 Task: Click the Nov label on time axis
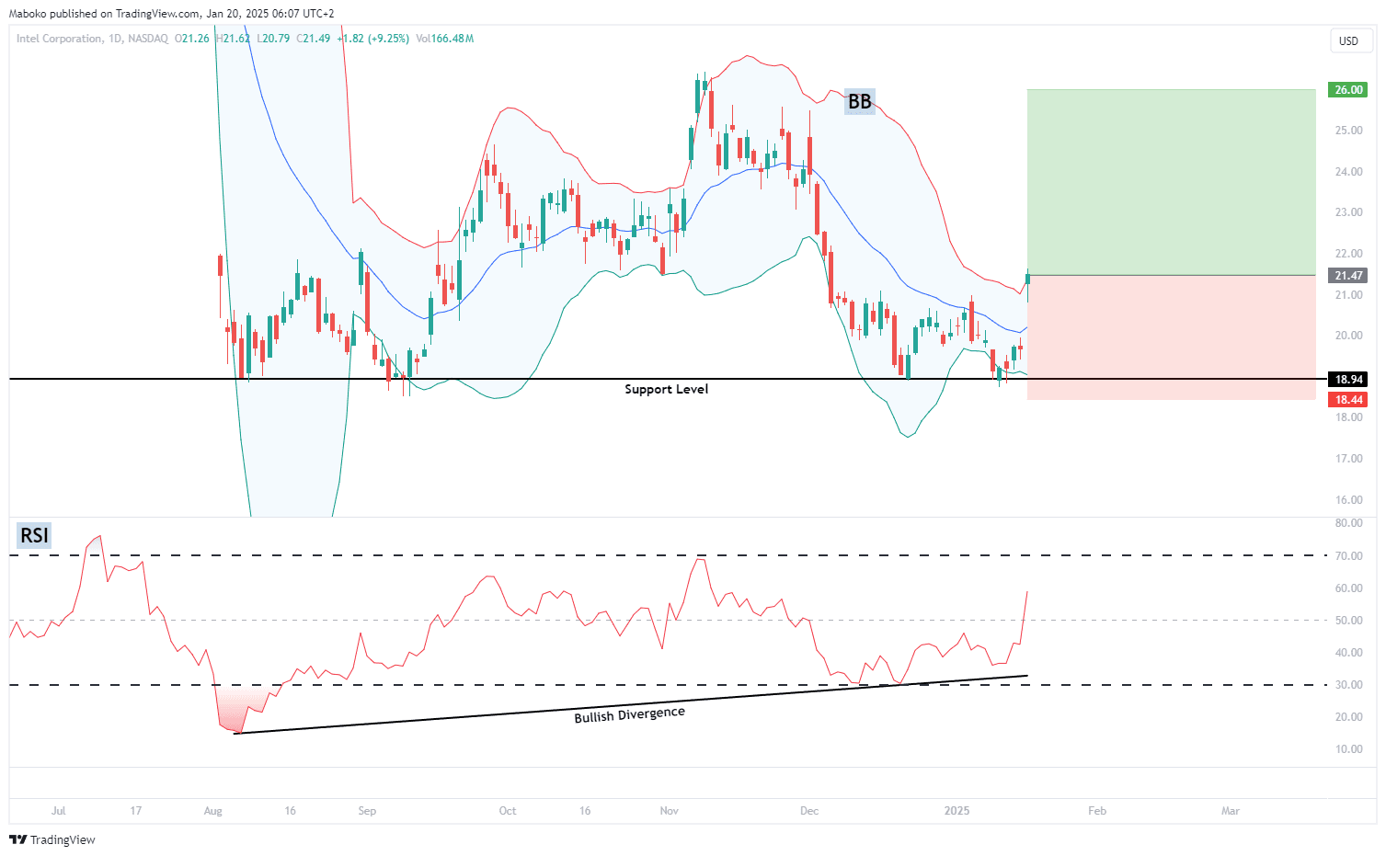(670, 811)
